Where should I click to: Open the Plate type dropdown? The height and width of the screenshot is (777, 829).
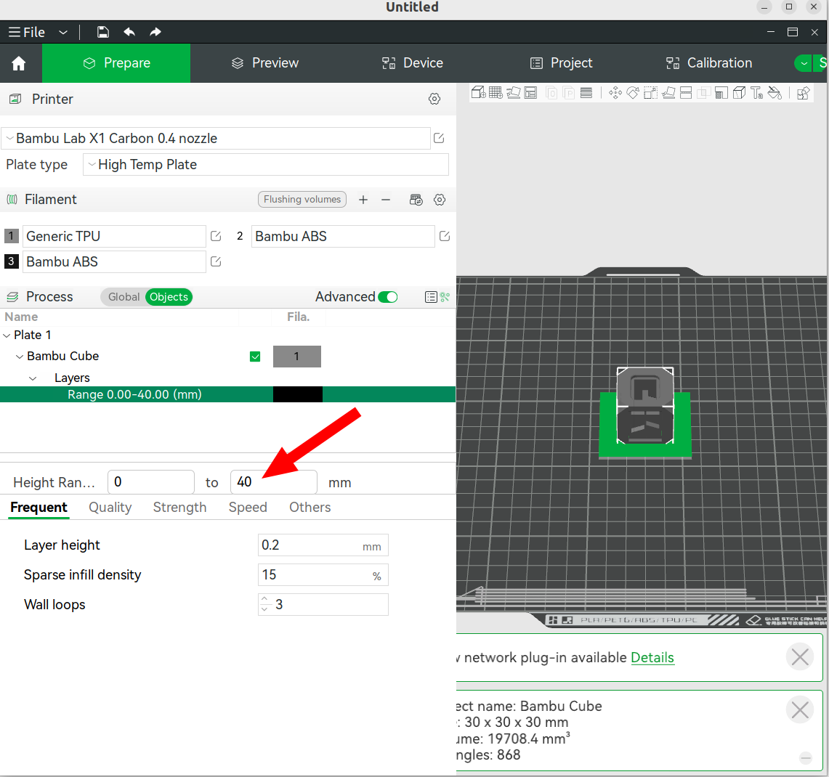(266, 165)
